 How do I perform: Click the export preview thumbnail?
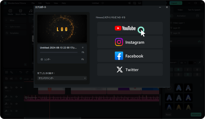point(62,29)
